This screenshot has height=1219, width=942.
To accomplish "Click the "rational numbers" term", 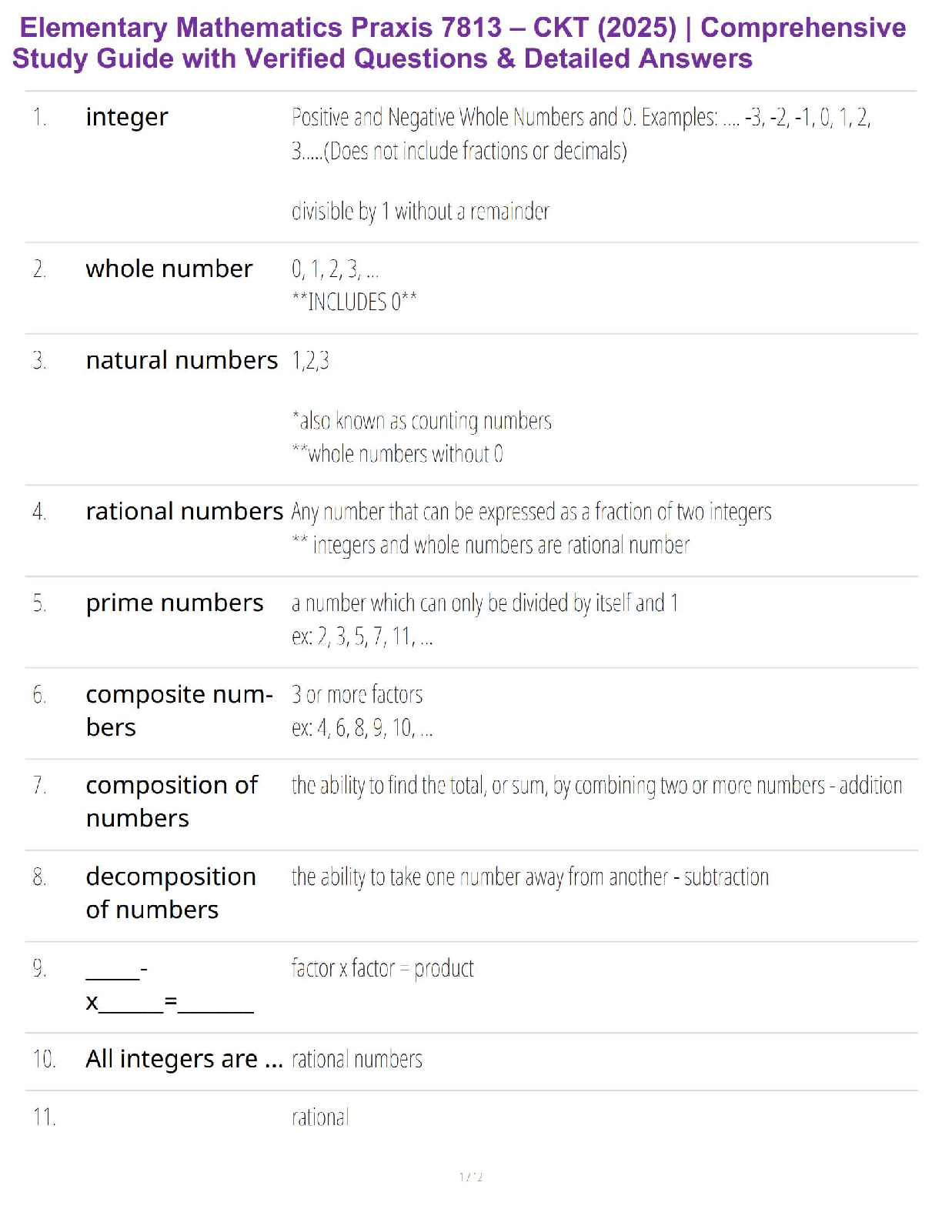I will click(x=185, y=512).
